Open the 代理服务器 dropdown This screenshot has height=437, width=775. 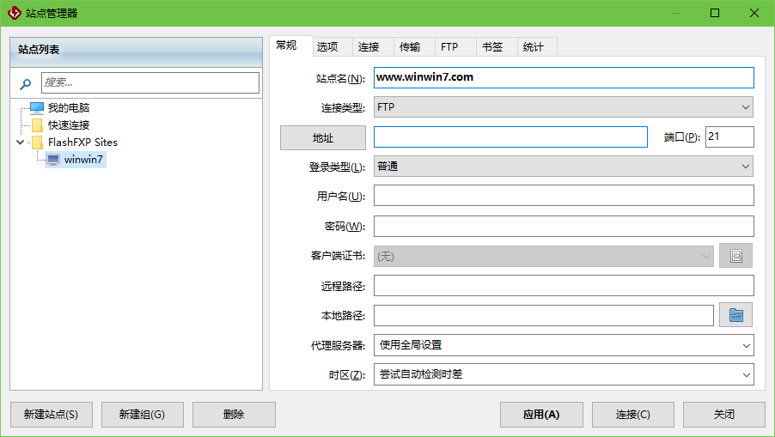point(564,345)
